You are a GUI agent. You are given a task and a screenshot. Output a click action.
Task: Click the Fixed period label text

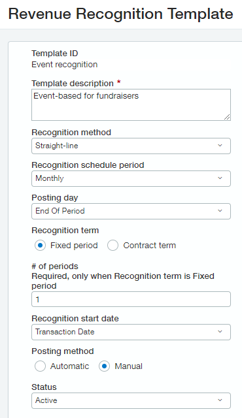[x=74, y=246]
